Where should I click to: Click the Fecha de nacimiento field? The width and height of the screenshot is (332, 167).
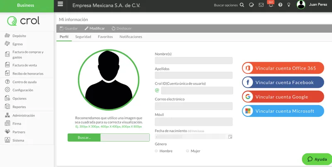tap(190, 137)
